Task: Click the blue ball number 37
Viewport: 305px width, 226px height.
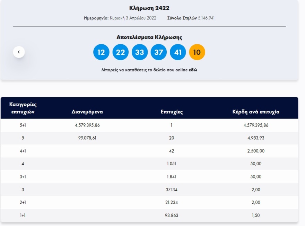Action: click(158, 52)
